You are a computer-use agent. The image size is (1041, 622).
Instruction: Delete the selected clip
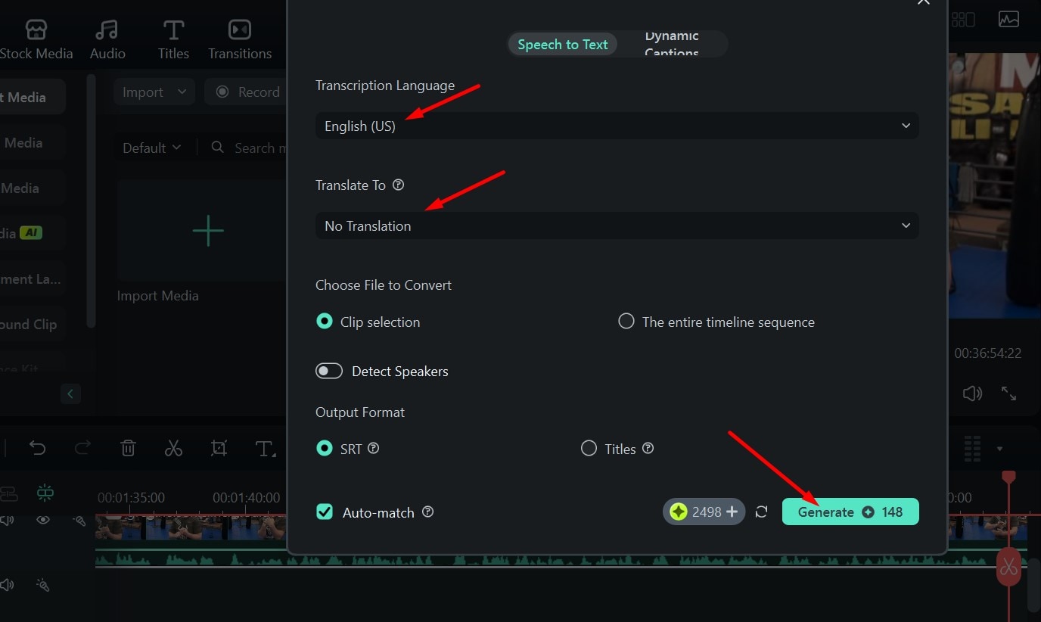coord(128,449)
